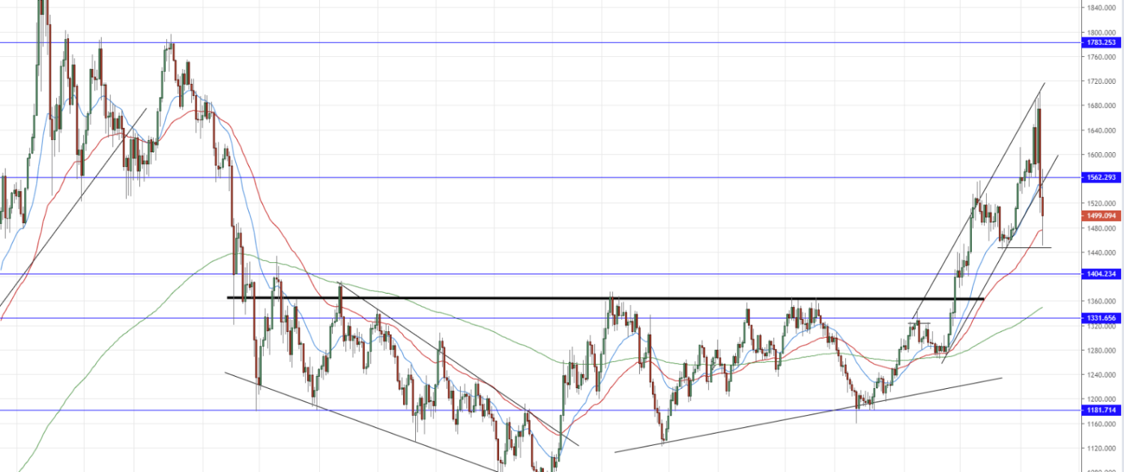This screenshot has width=1124, height=472.
Task: Click the red 1499.094 current price label
Action: tap(1103, 216)
